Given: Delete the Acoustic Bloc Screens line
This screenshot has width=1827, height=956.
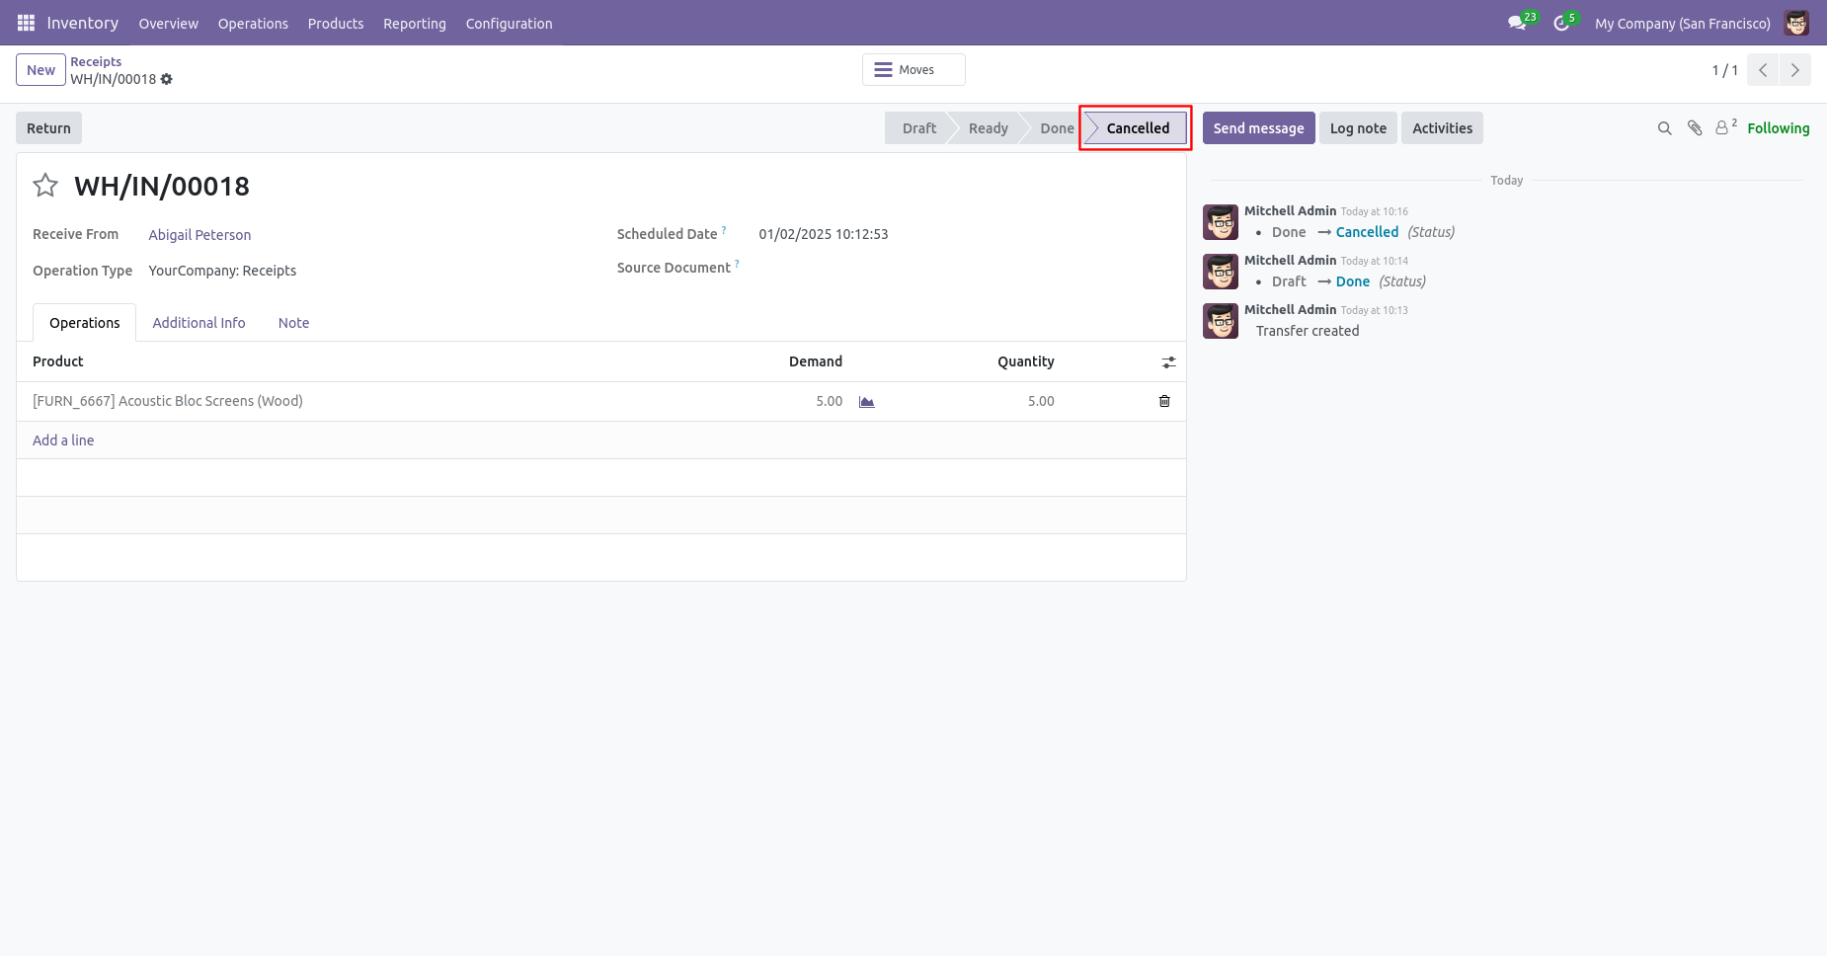Looking at the screenshot, I should pyautogui.click(x=1164, y=401).
